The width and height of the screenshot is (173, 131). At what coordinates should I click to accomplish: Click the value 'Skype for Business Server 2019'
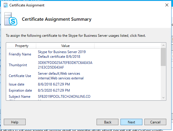(62, 52)
